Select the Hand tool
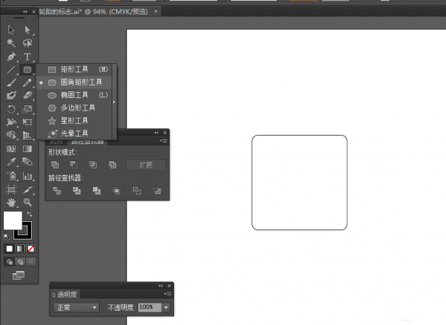This screenshot has height=325, width=446. 11,202
